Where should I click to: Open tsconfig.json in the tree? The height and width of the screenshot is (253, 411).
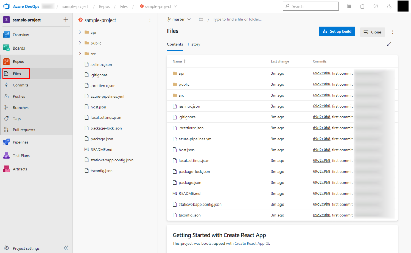[x=101, y=171]
